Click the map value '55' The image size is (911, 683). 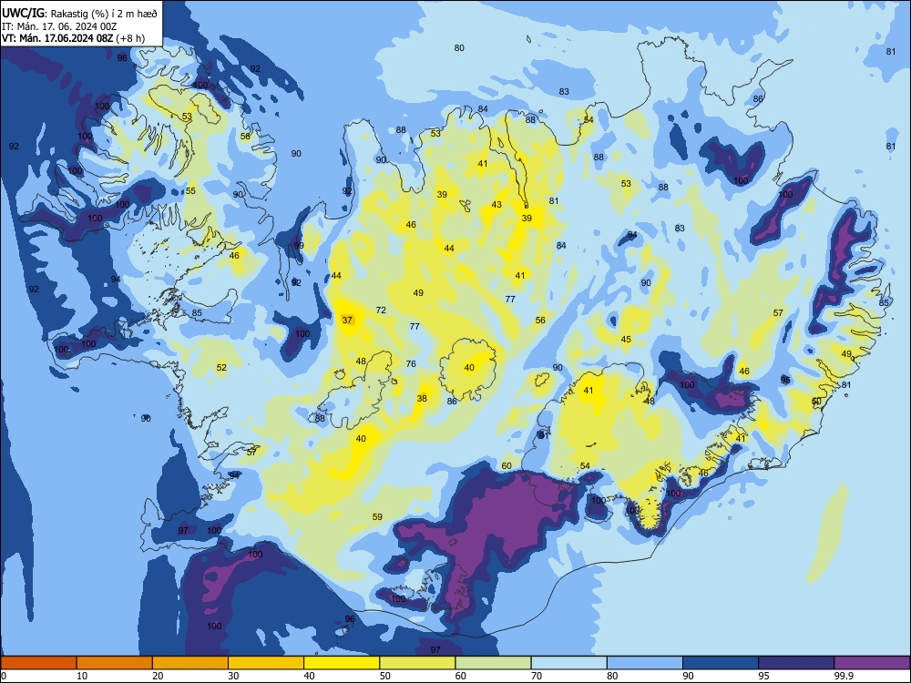(x=190, y=191)
